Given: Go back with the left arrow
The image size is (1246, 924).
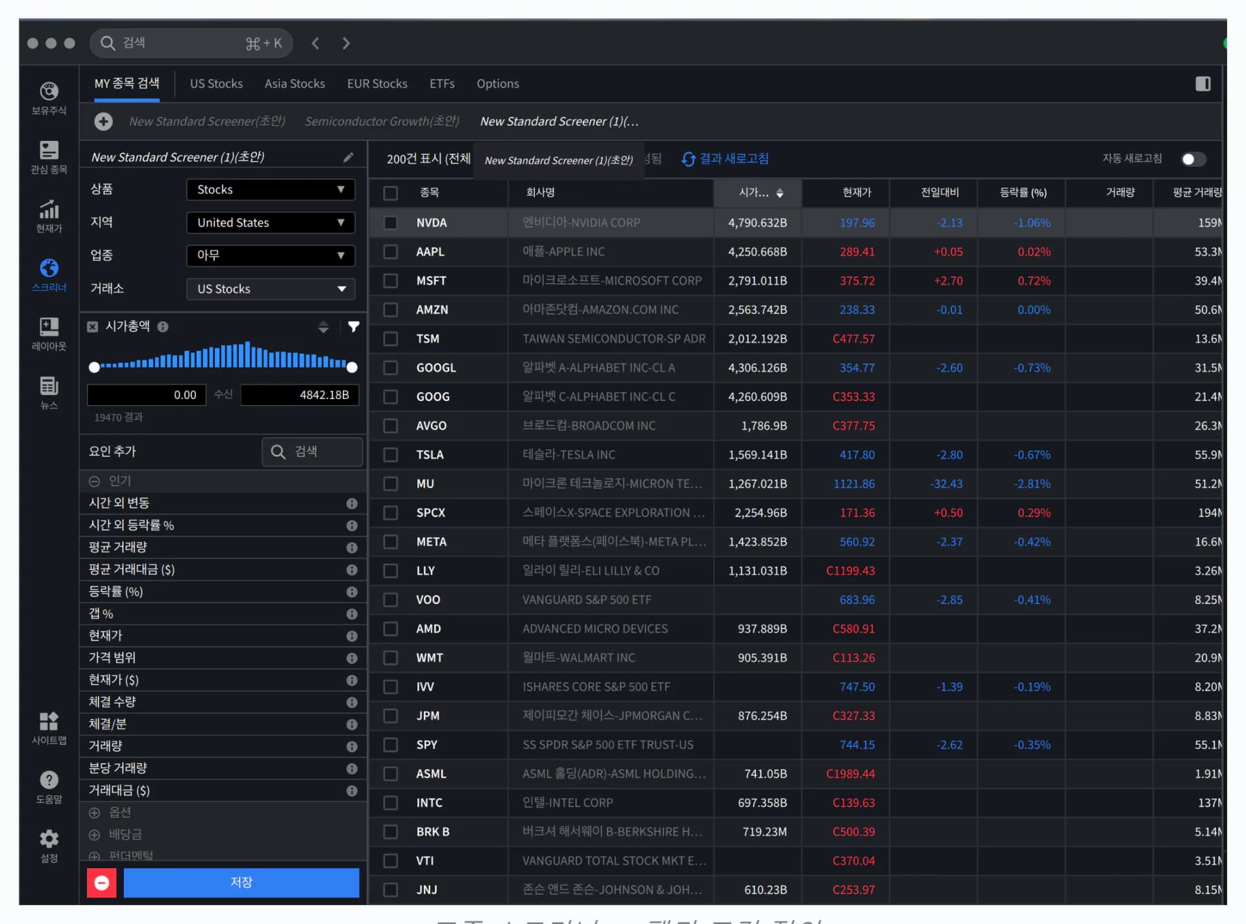Looking at the screenshot, I should pyautogui.click(x=315, y=43).
